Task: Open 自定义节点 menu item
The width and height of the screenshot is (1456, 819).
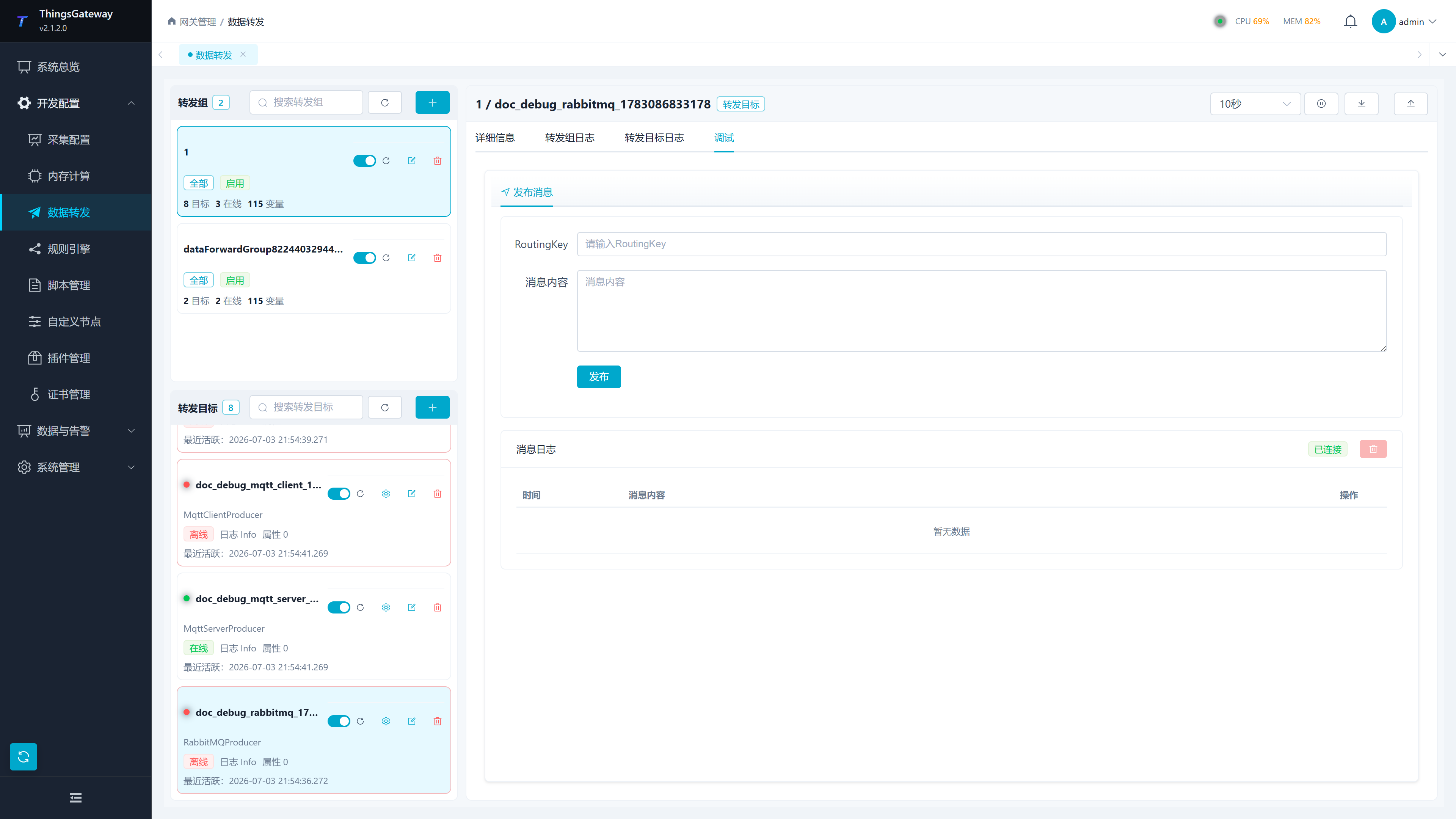Action: 76,322
